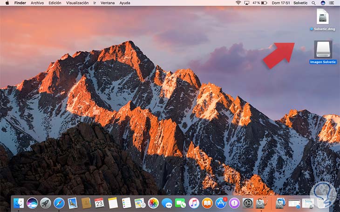340x212 pixels.
Task: Open Safari compass icon in Dock
Action: (x=59, y=203)
